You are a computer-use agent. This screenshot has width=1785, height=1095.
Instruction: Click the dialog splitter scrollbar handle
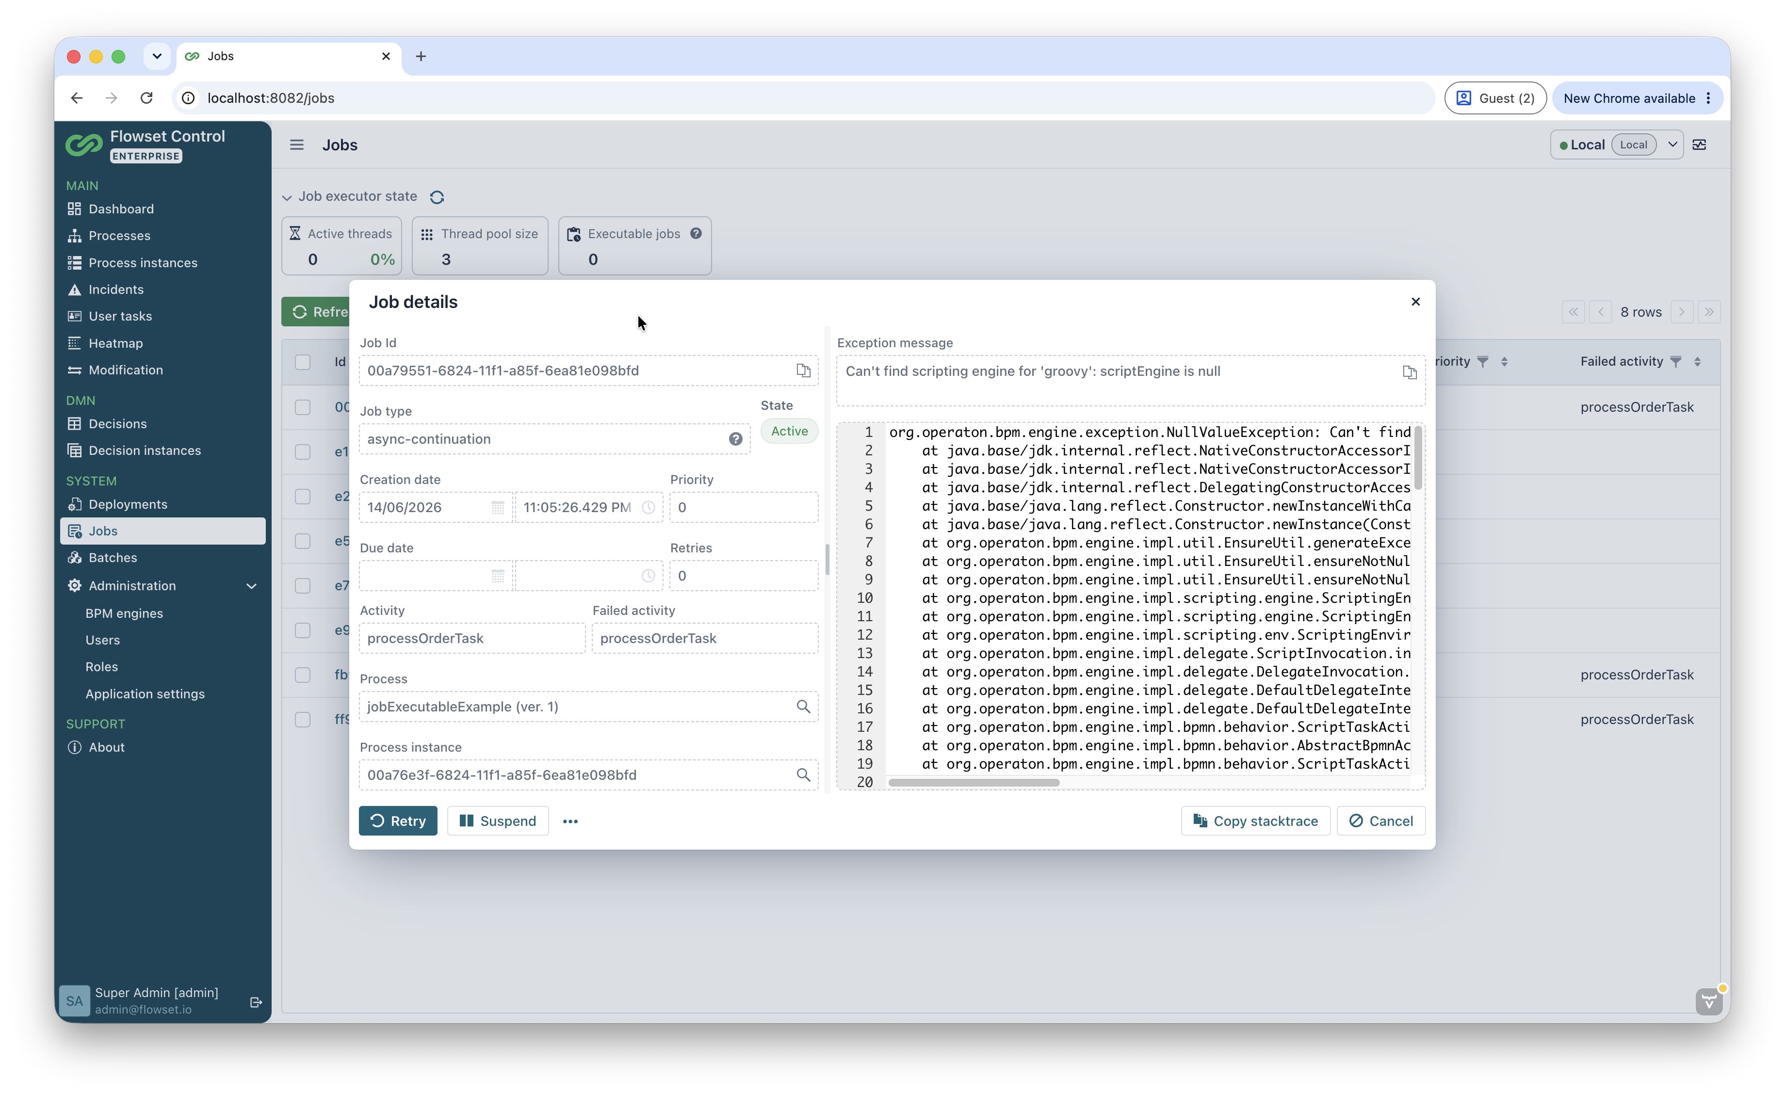[827, 559]
